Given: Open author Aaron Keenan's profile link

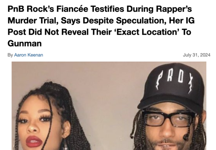Looking at the screenshot, I should (x=29, y=55).
